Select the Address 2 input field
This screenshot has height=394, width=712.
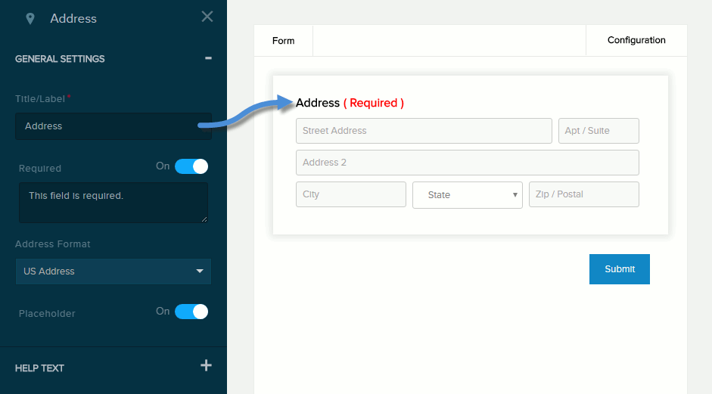467,163
